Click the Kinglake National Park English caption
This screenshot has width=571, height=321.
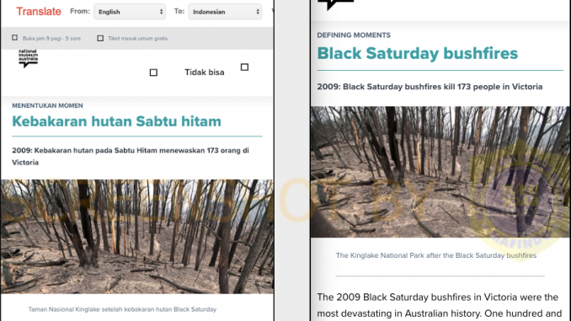click(x=436, y=255)
